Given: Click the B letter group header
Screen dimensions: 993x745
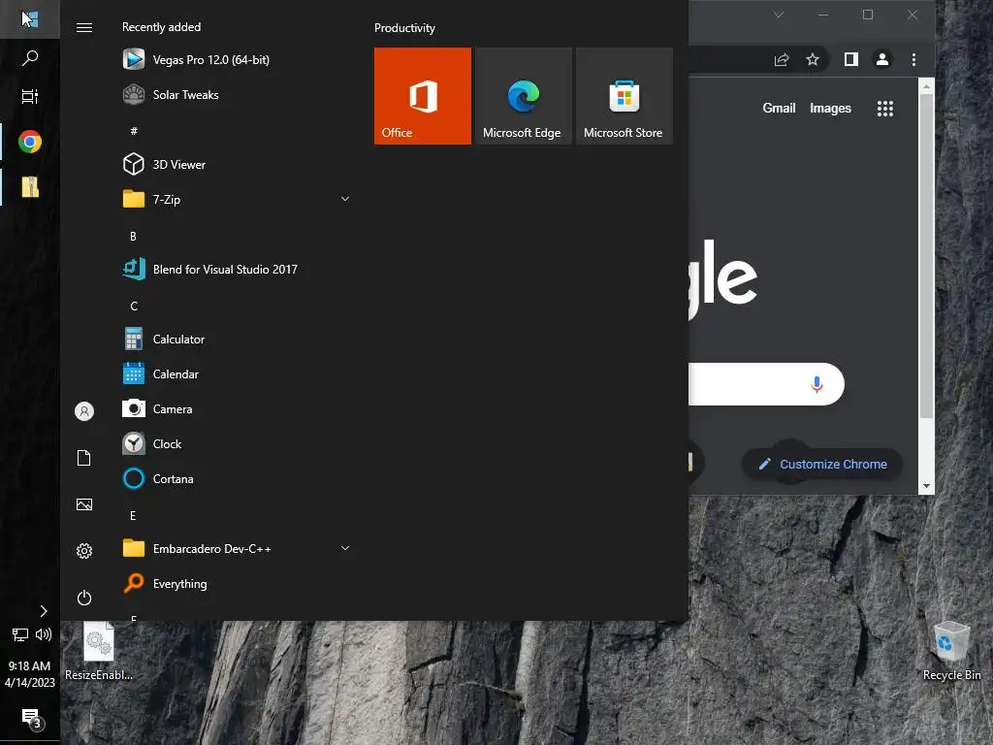Looking at the screenshot, I should 134,236.
